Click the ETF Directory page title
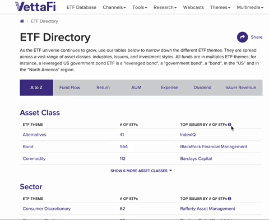This screenshot has width=269, height=220. (55, 38)
